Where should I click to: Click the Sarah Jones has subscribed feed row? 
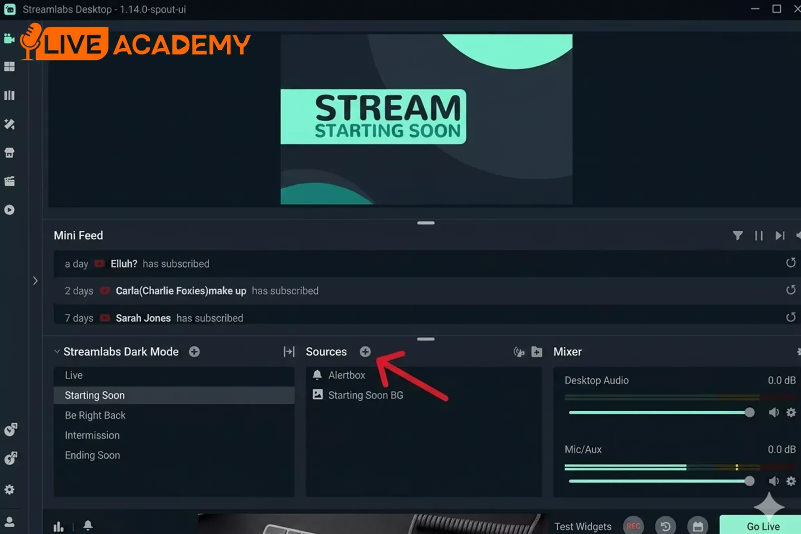coord(427,316)
